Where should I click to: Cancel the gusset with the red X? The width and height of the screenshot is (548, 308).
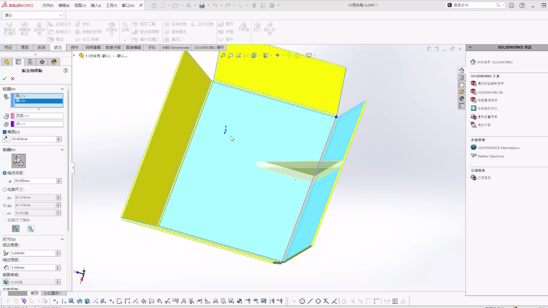click(12, 79)
